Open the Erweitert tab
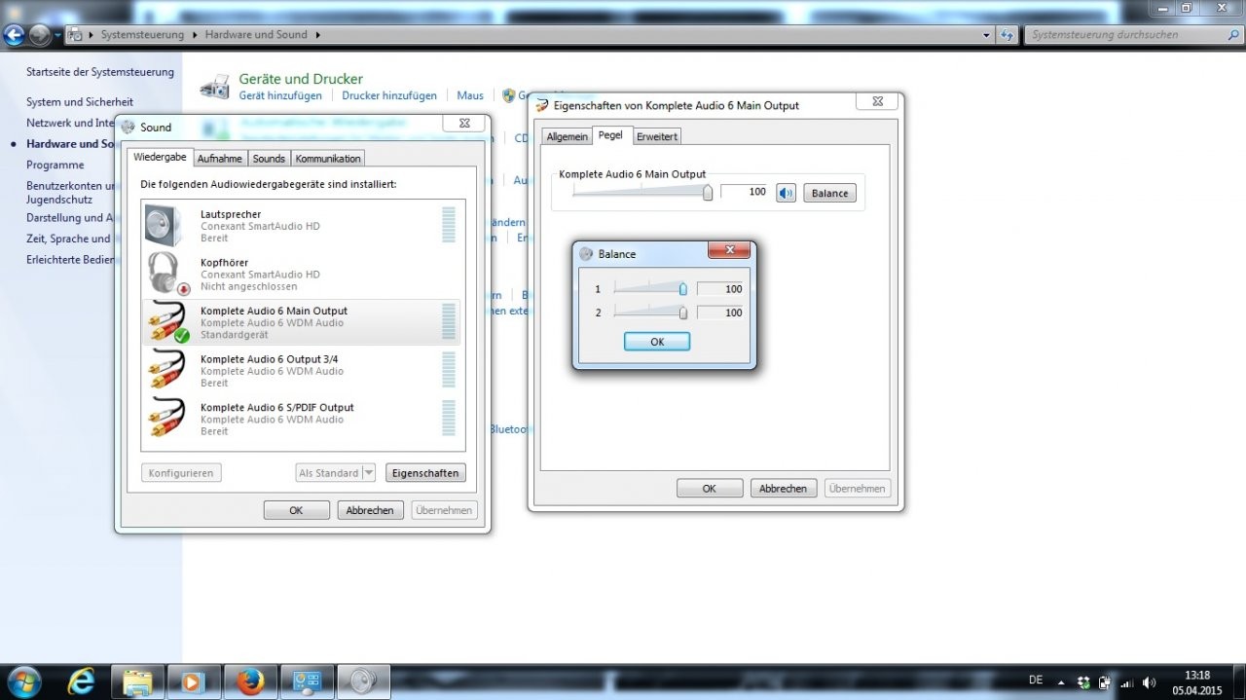This screenshot has width=1246, height=700. tap(657, 136)
